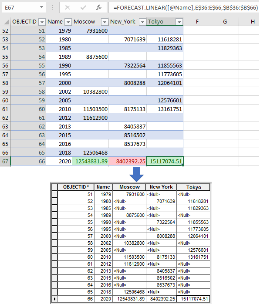Open the Name column filter dropdown
This screenshot has width=260, height=304.
point(68,22)
